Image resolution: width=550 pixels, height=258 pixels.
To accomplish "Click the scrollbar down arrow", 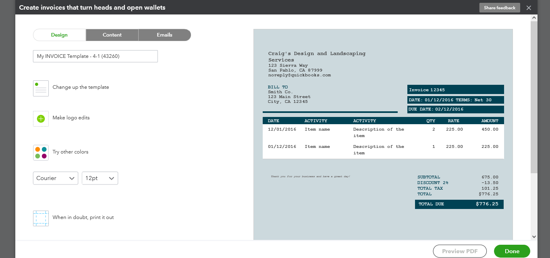I will coord(535,236).
